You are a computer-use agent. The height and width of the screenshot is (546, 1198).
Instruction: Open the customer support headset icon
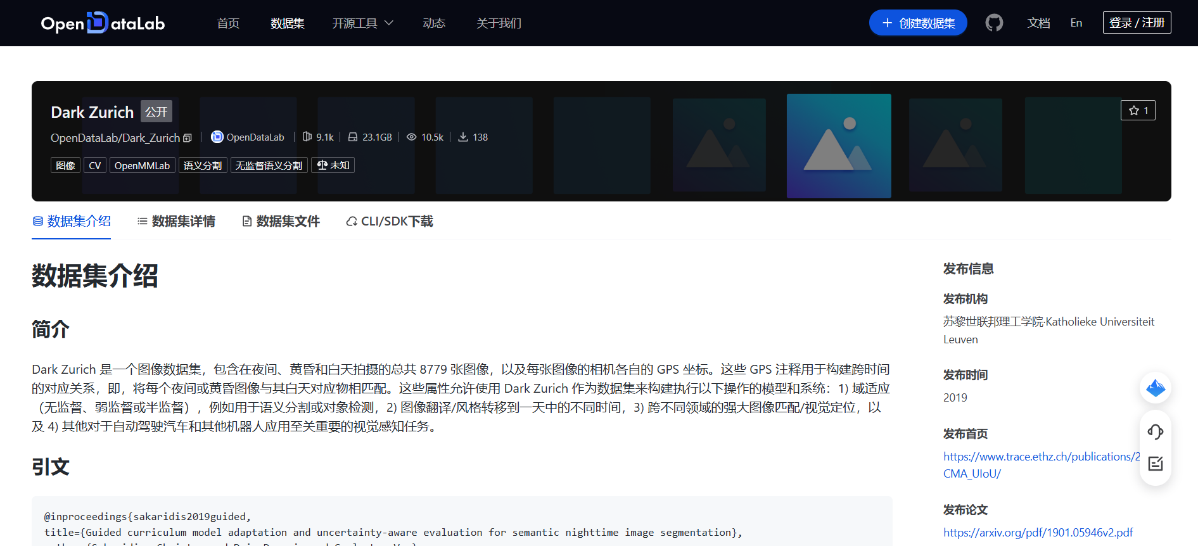tap(1156, 431)
